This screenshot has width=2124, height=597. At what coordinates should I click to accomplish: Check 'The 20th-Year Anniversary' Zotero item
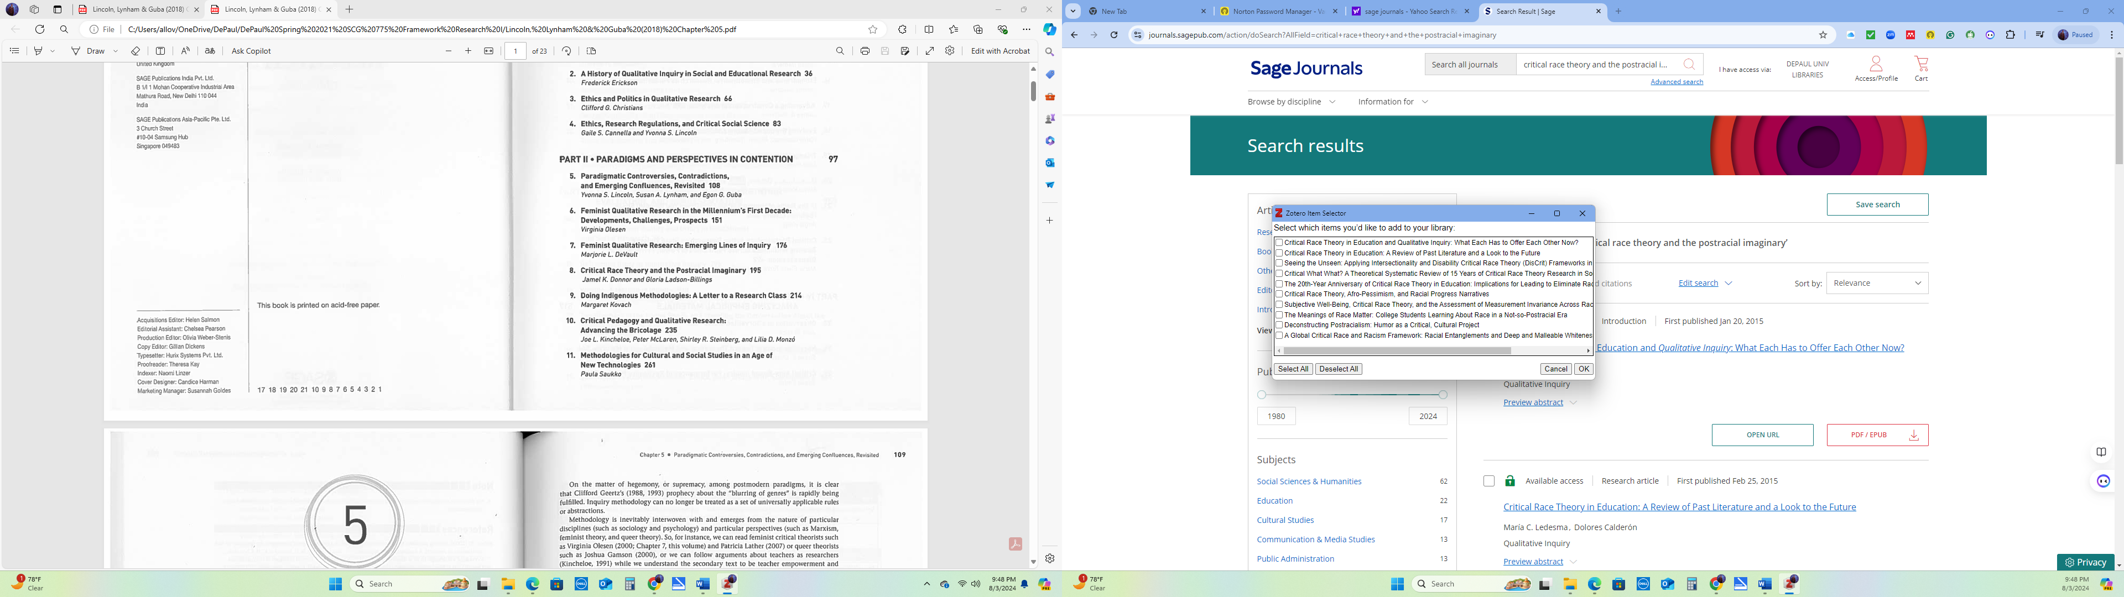click(1279, 284)
